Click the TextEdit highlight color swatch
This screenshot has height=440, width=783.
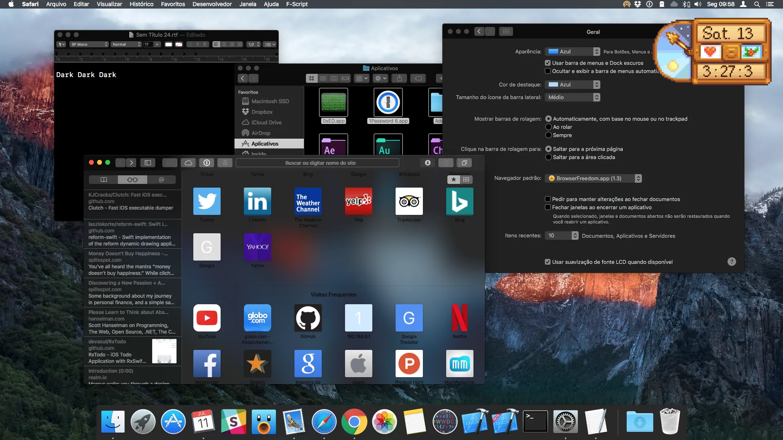[179, 44]
